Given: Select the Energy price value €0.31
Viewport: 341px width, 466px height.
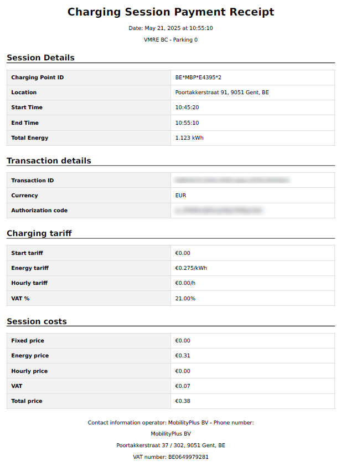Looking at the screenshot, I should coord(182,356).
